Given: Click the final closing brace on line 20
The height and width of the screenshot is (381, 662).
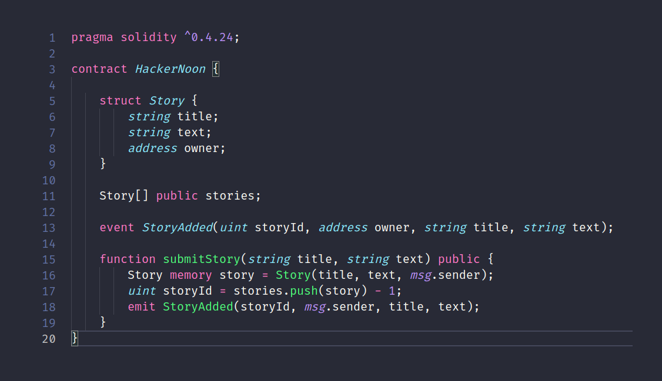Looking at the screenshot, I should (x=75, y=339).
